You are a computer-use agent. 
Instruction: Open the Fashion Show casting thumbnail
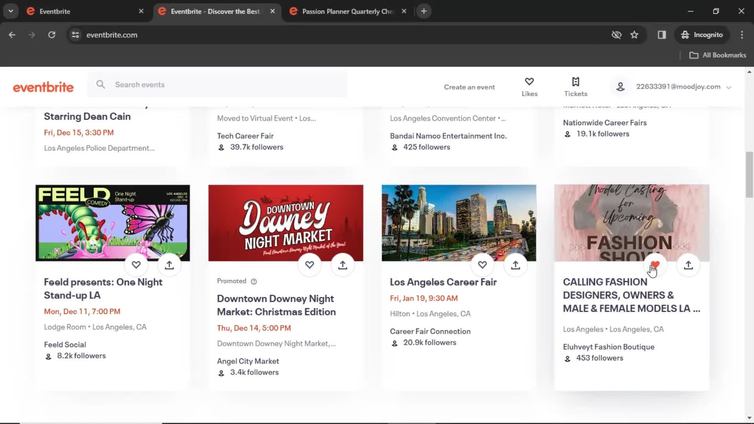coord(631,223)
